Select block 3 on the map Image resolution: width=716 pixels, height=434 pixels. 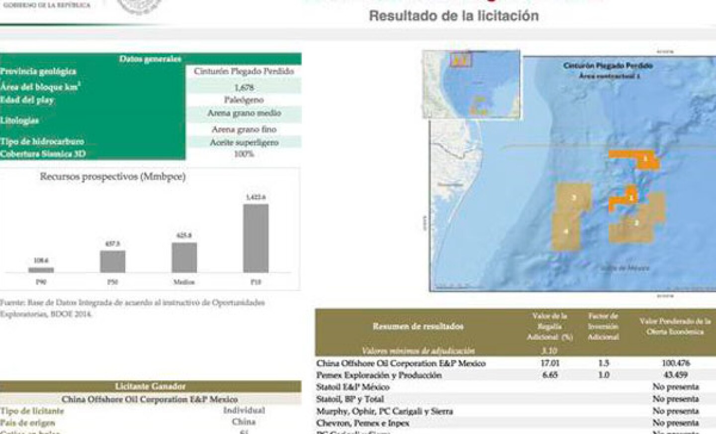coord(574,197)
